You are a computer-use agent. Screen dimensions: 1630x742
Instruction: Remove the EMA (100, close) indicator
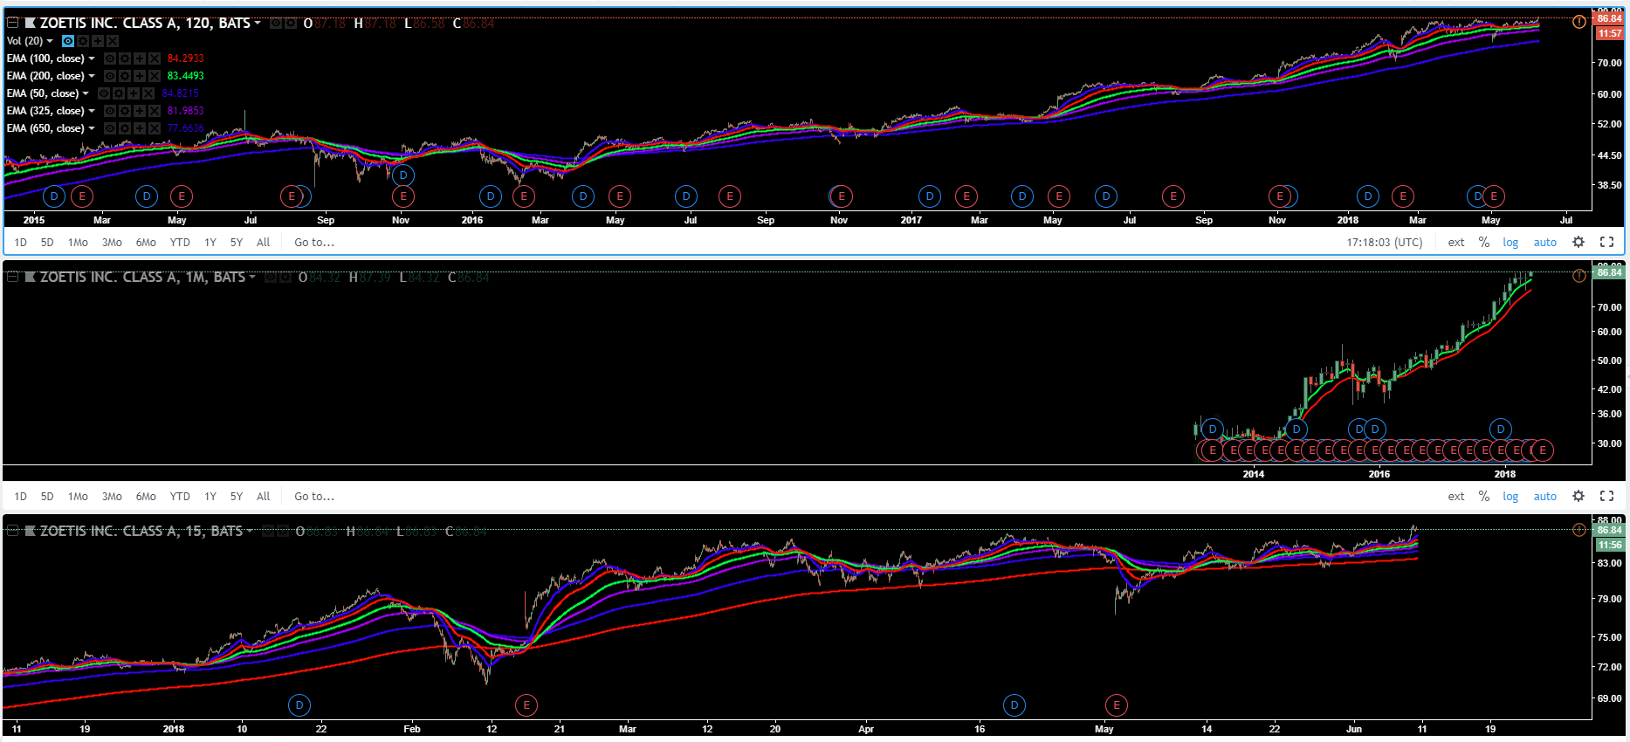click(x=155, y=58)
